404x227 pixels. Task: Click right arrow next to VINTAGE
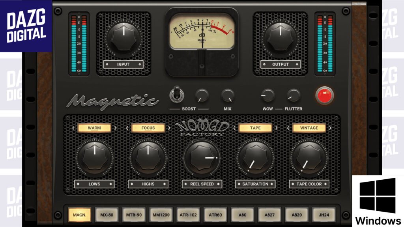330,128
